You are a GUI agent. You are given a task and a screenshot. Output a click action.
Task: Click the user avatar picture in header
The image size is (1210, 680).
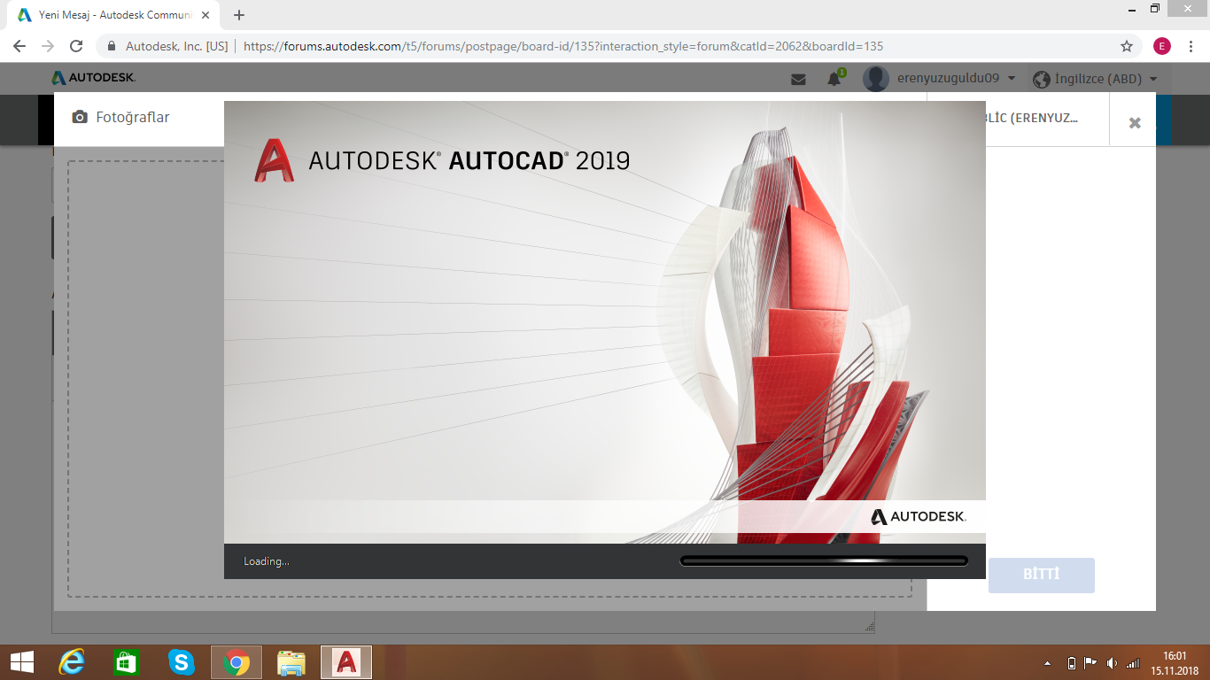pos(876,79)
